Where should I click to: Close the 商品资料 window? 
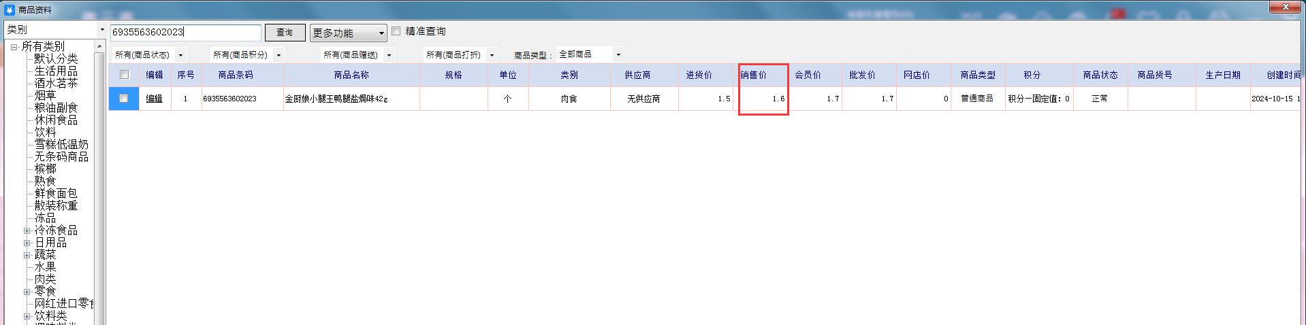click(x=1285, y=7)
